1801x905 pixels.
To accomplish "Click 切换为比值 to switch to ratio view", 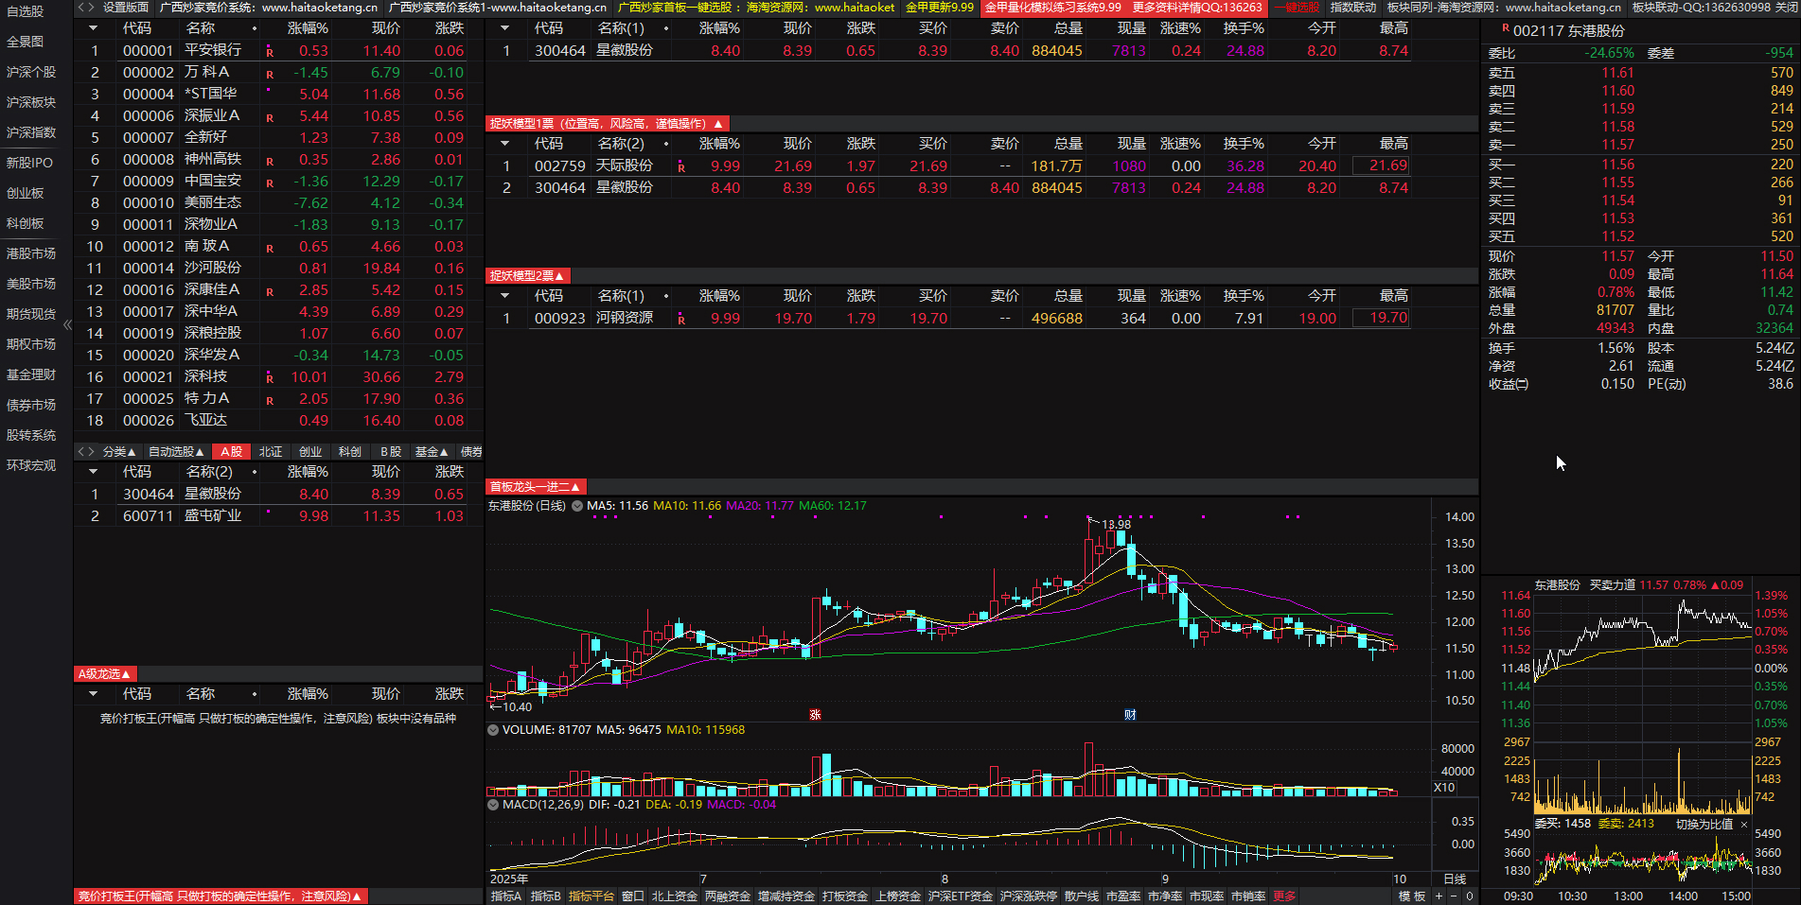I will pyautogui.click(x=1704, y=825).
